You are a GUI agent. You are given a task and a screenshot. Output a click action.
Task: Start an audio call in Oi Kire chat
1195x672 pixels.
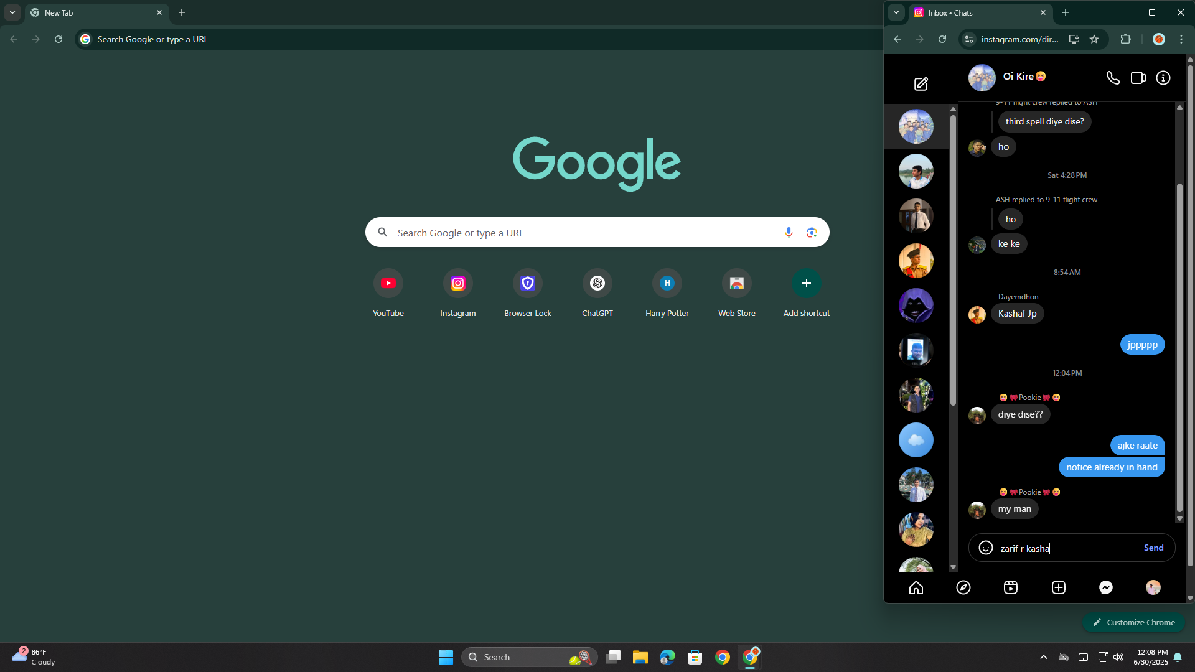1113,78
